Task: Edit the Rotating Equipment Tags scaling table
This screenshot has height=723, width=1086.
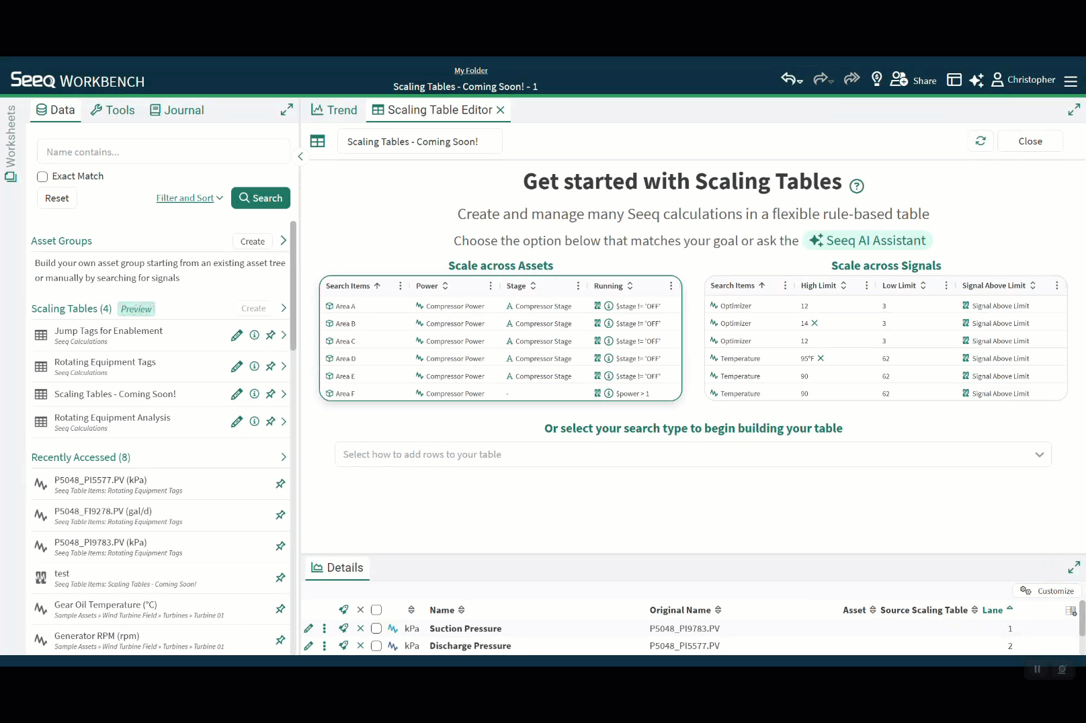Action: coord(237,366)
